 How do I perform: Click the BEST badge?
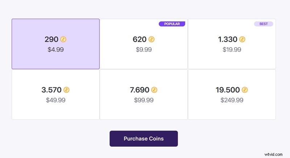(x=264, y=24)
